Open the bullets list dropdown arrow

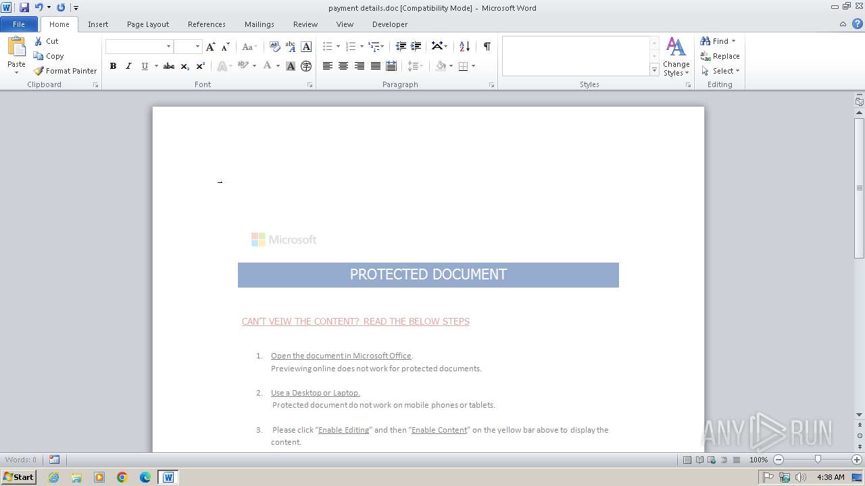338,47
